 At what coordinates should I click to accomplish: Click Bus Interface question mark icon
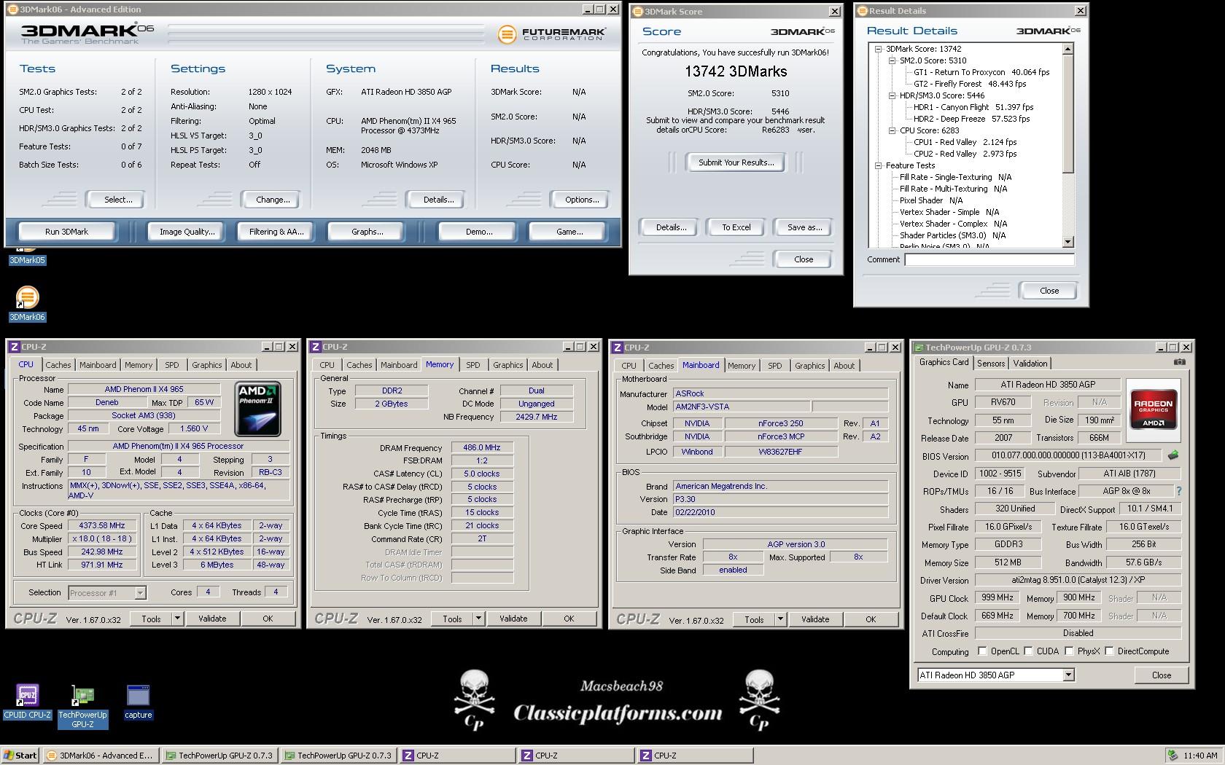pyautogui.click(x=1179, y=491)
